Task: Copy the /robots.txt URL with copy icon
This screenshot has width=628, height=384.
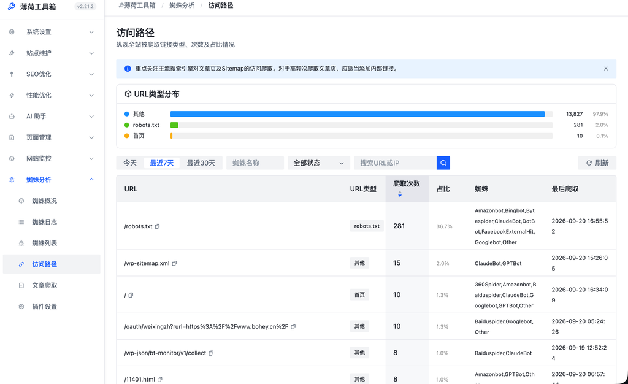Action: pyautogui.click(x=158, y=226)
